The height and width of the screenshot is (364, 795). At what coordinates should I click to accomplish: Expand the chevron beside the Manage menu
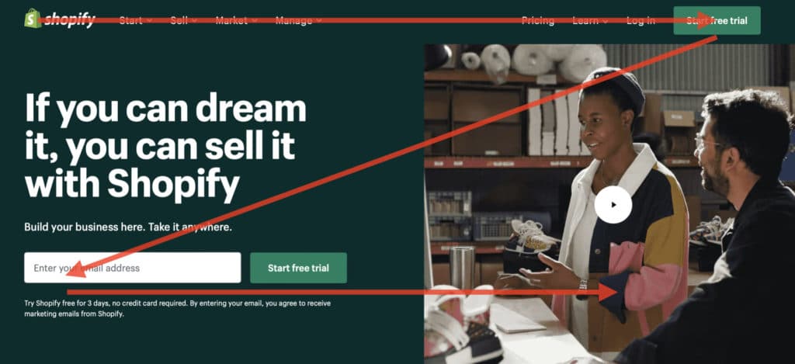319,21
